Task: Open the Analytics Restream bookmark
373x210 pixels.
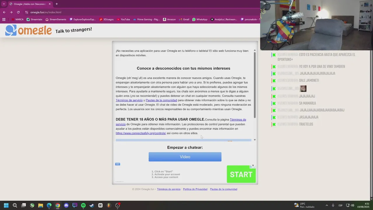Action: click(224, 20)
